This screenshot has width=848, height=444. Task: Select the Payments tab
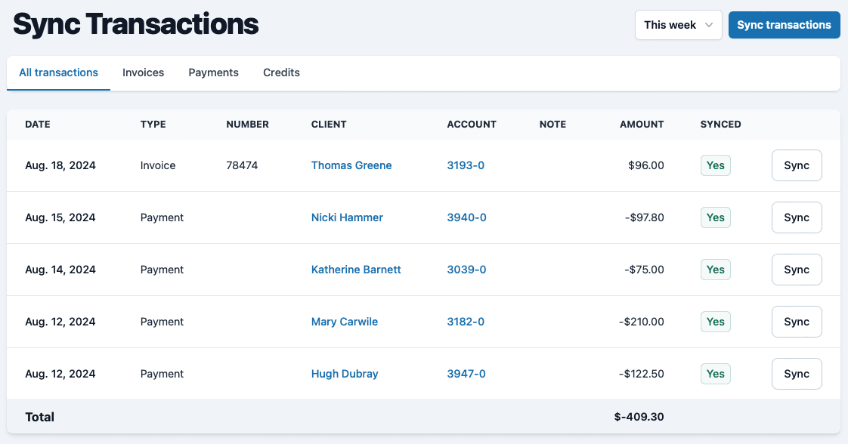(x=213, y=72)
